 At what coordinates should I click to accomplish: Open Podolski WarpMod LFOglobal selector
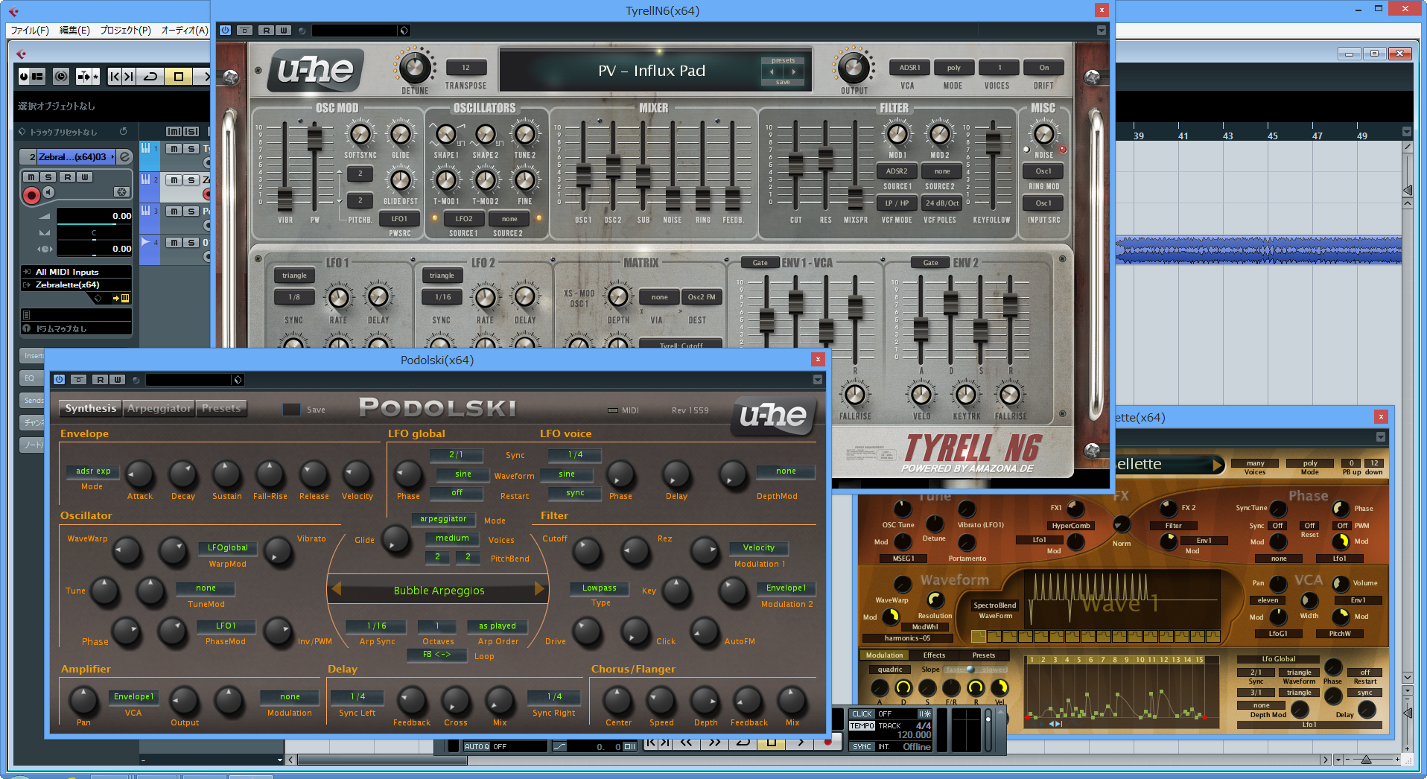[227, 547]
